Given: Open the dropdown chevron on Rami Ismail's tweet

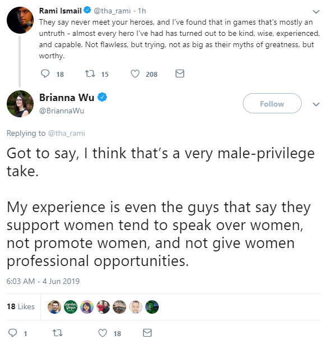Looking at the screenshot, I should point(316,12).
